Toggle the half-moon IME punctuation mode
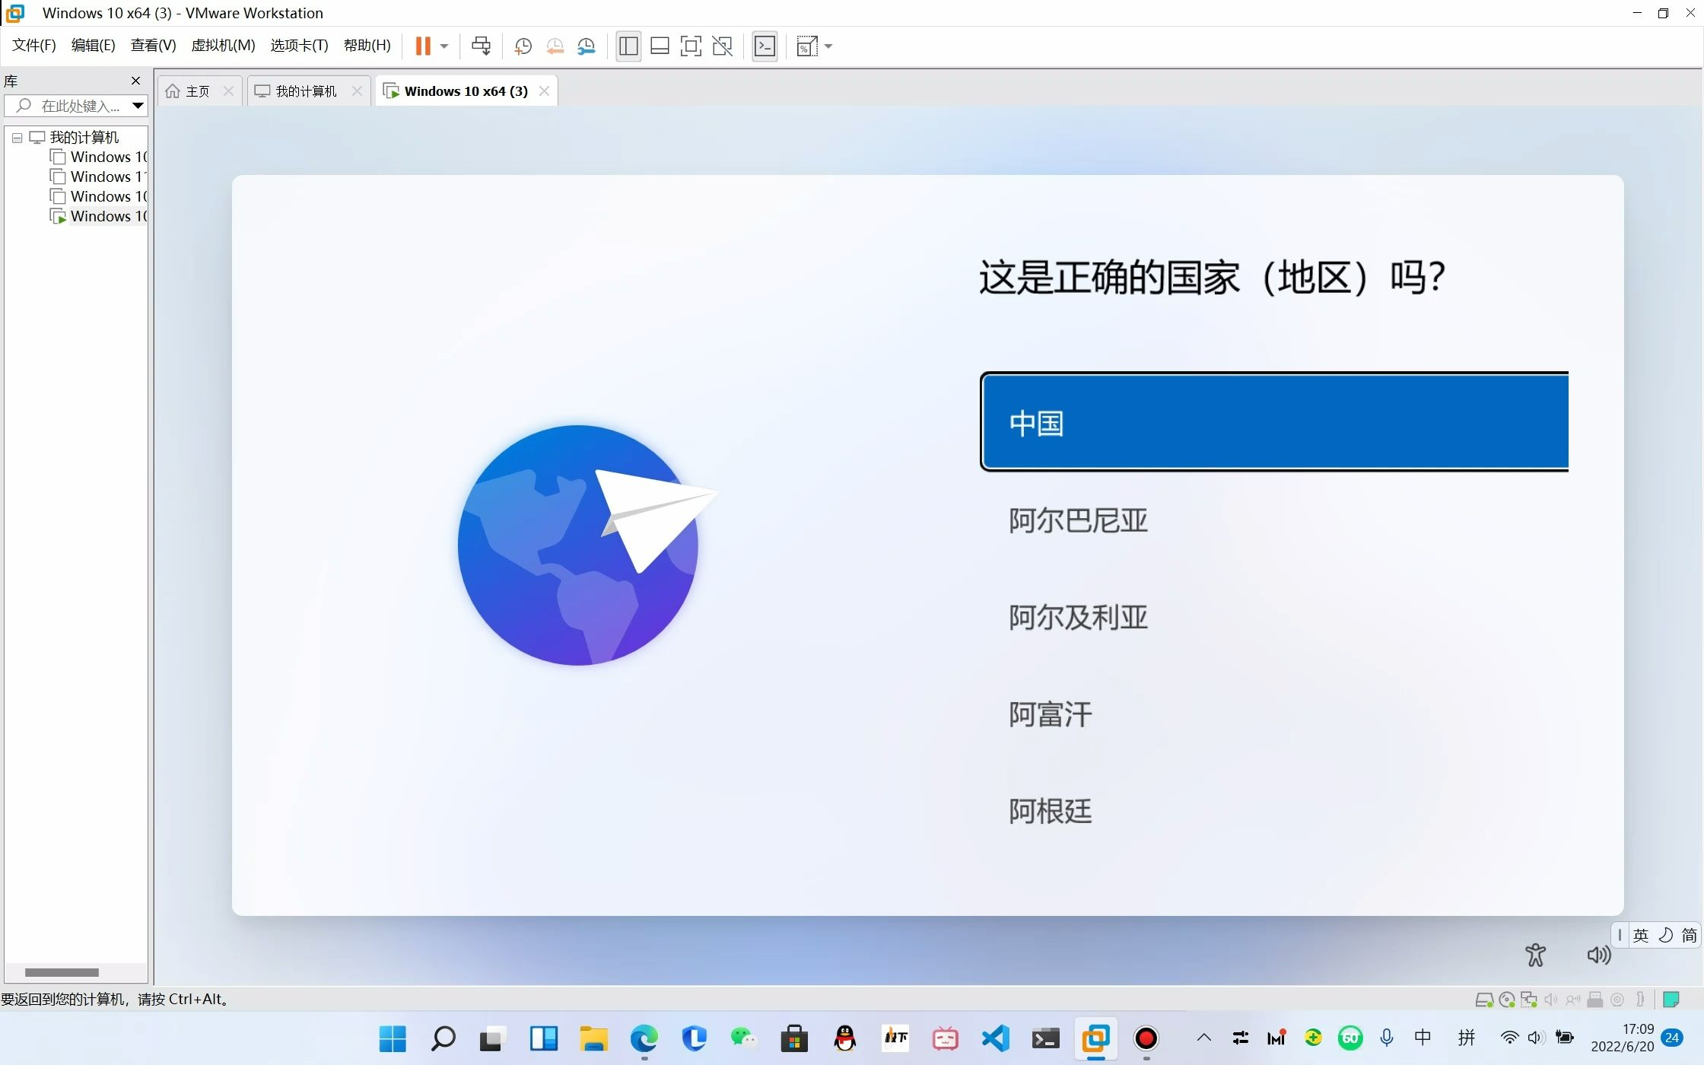The height and width of the screenshot is (1065, 1704). pos(1665,935)
